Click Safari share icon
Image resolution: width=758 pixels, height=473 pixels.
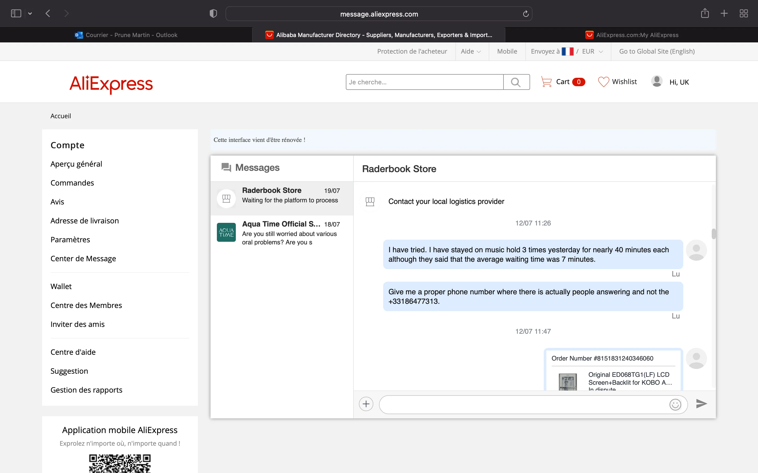[705, 13]
